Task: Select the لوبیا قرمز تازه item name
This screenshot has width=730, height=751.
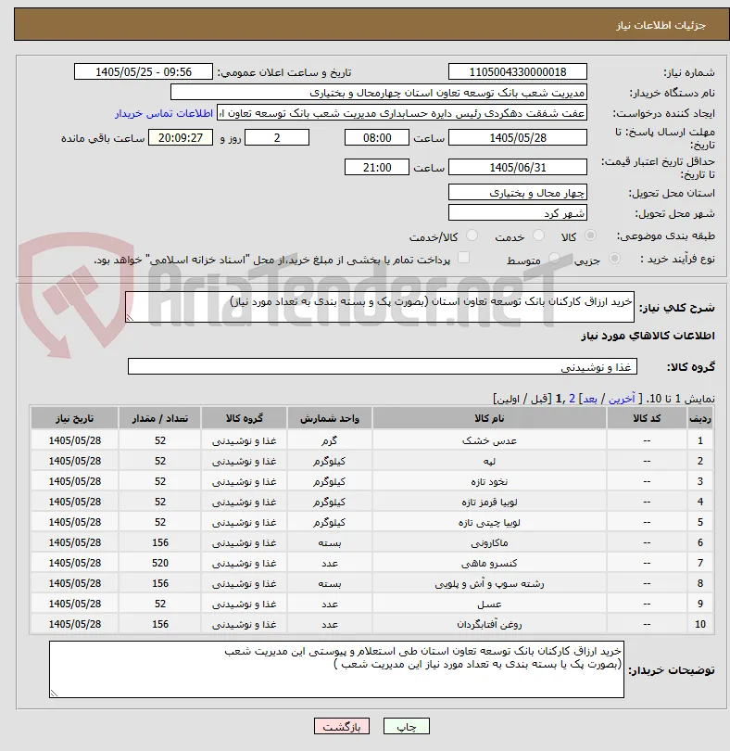Action: 489,502
